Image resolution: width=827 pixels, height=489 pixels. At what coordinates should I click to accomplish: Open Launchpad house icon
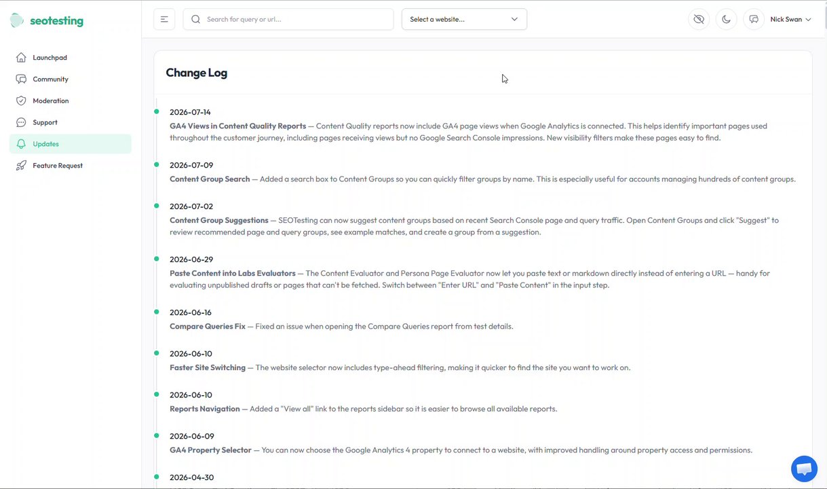[21, 58]
